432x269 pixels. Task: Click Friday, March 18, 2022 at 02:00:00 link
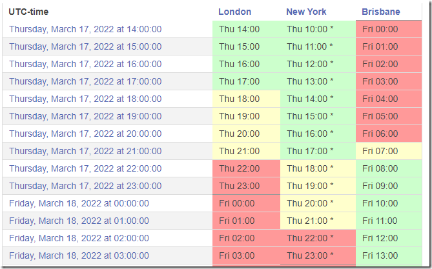point(79,238)
